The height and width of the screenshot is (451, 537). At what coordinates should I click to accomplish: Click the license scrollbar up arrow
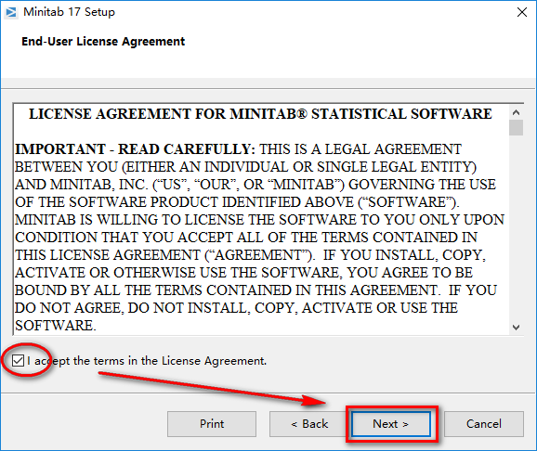pyautogui.click(x=517, y=112)
